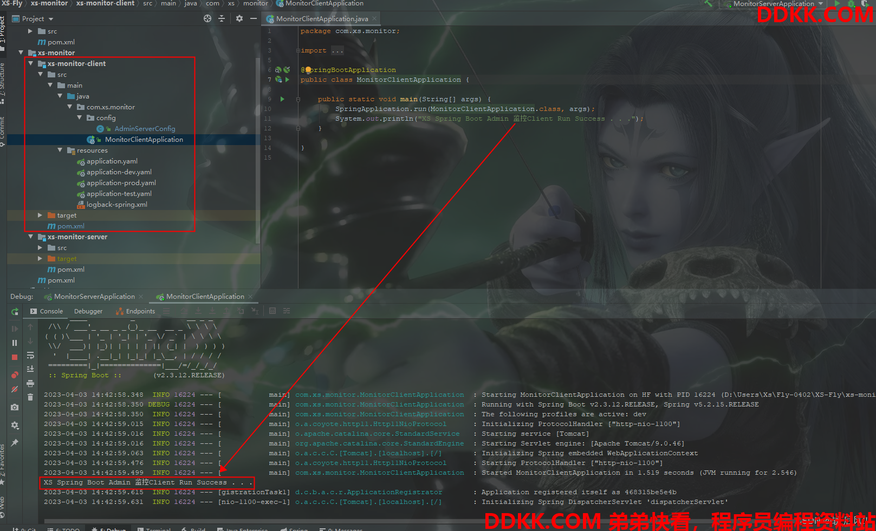Open Project panel options gear

[239, 18]
